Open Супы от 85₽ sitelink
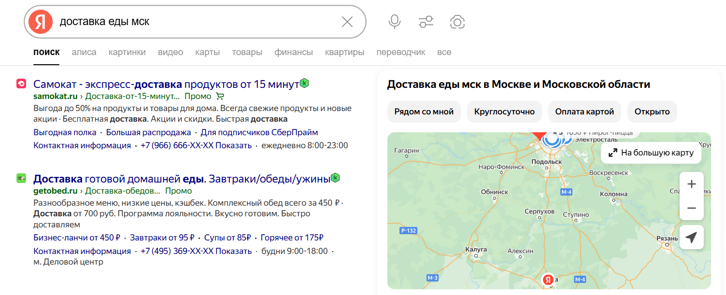 click(228, 238)
